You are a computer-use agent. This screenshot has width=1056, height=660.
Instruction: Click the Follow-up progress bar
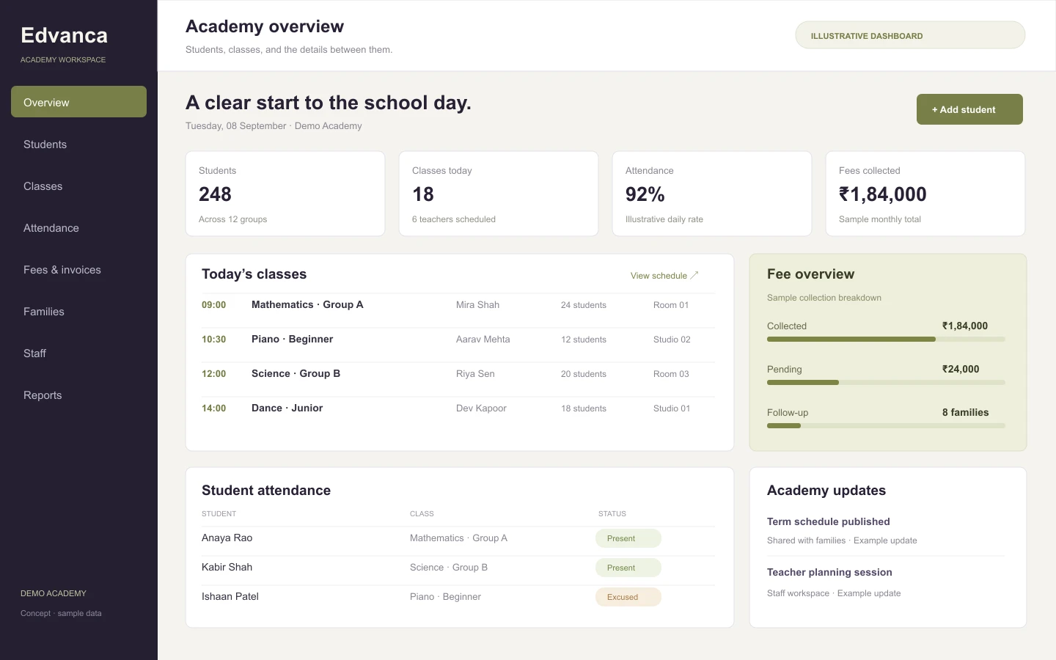point(886,426)
